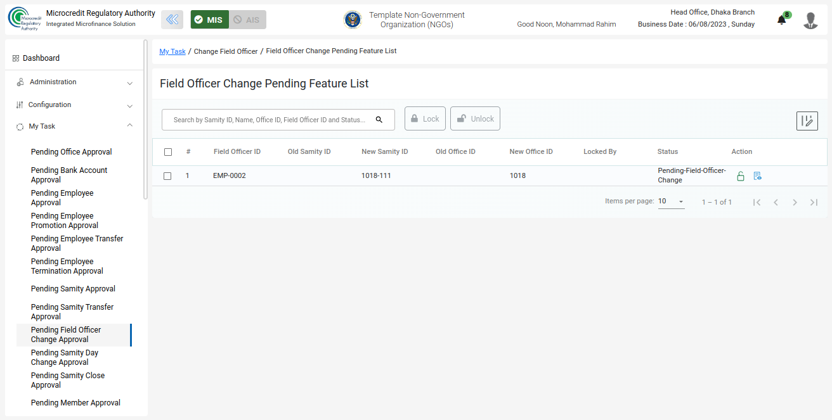Click the Unlock button

475,118
